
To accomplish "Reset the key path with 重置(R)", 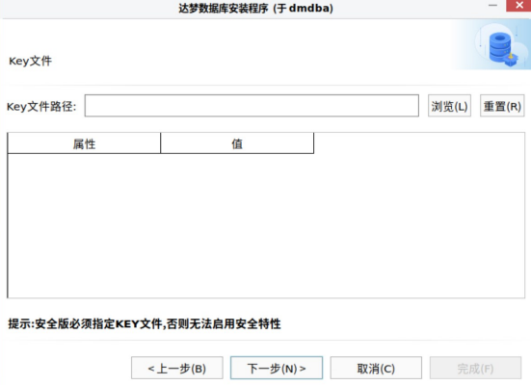I will [502, 106].
